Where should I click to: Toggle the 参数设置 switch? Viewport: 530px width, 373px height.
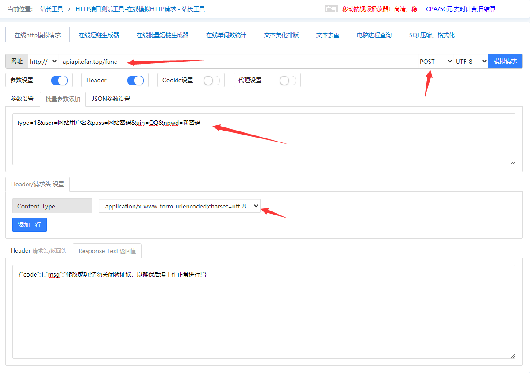click(x=59, y=80)
